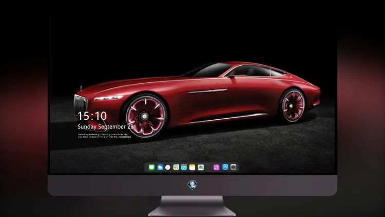Image resolution: width=385 pixels, height=217 pixels.
Task: Launch the Clock app from the dock
Action: [168, 167]
